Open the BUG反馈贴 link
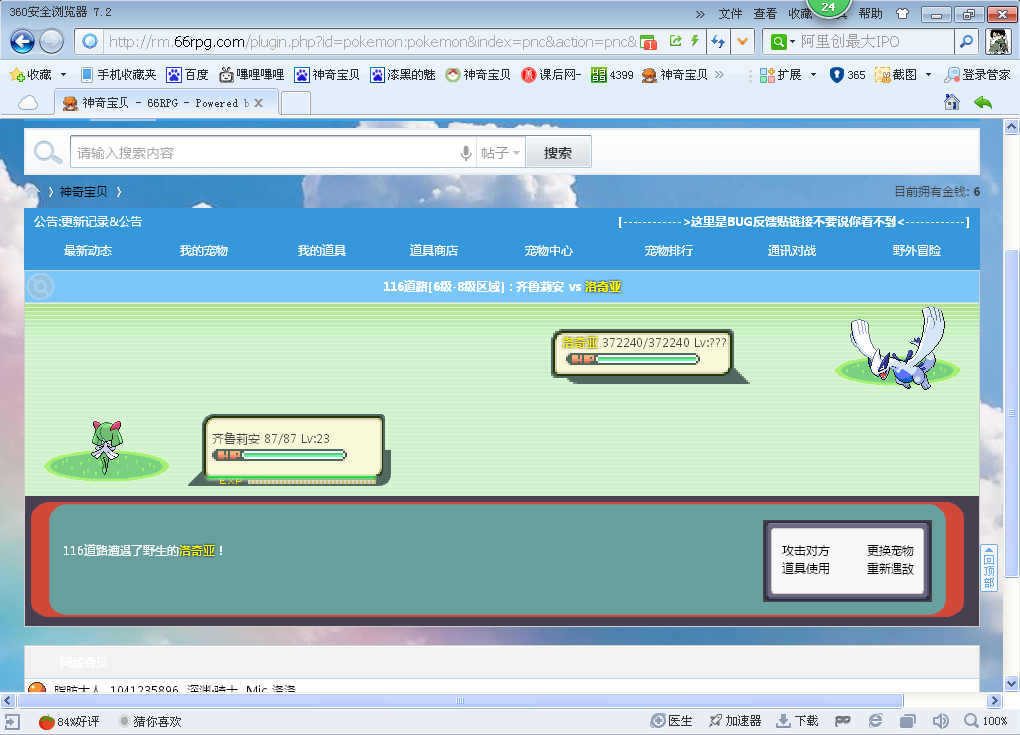Image resolution: width=1020 pixels, height=735 pixels. coord(794,222)
